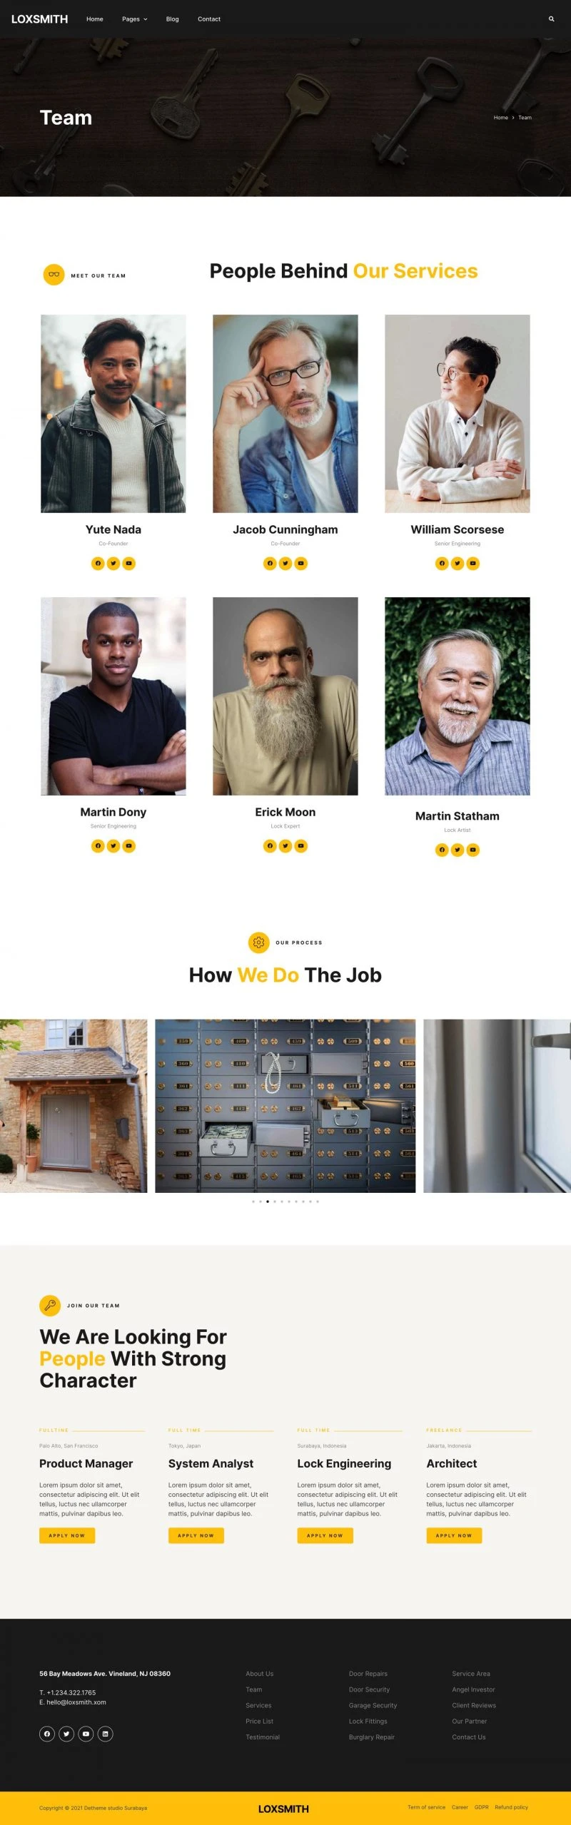
Task: Open Yute Nada's Facebook profile icon
Action: (x=98, y=564)
